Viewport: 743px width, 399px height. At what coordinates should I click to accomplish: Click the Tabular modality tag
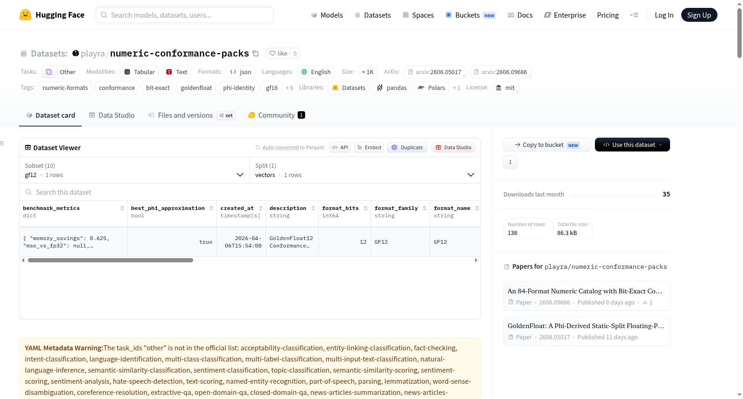click(x=139, y=72)
